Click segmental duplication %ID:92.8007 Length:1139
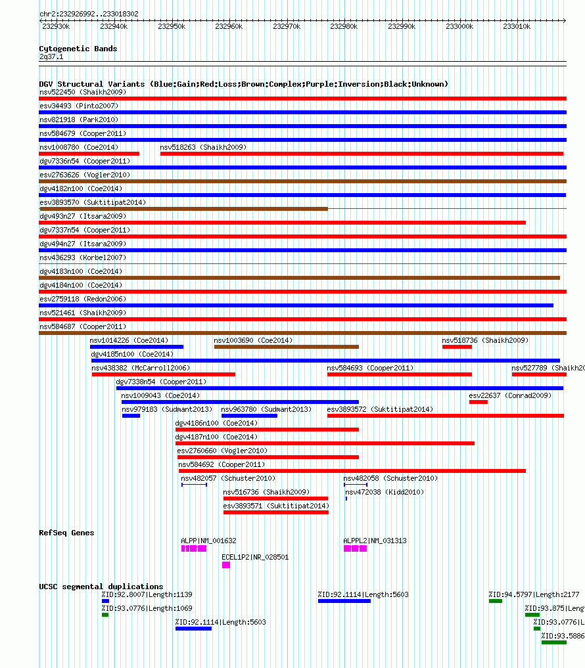This screenshot has width=585, height=668. click(105, 601)
